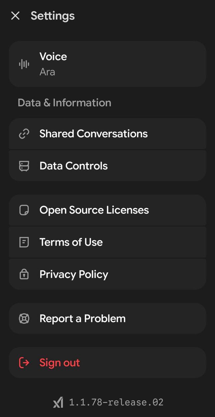Tap the padlock icon for Privacy Policy
Viewport: 215px width, 417px height.
pyautogui.click(x=24, y=274)
